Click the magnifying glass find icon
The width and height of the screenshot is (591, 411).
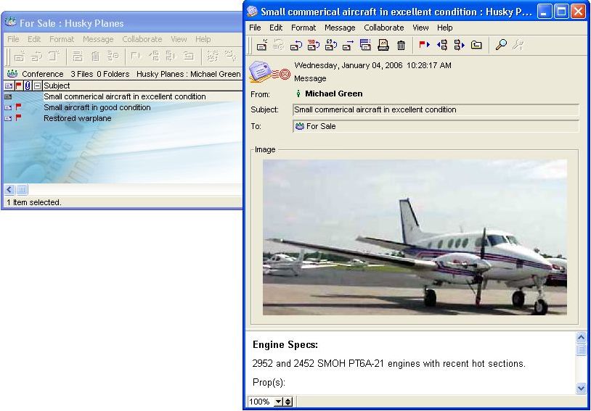click(x=501, y=45)
